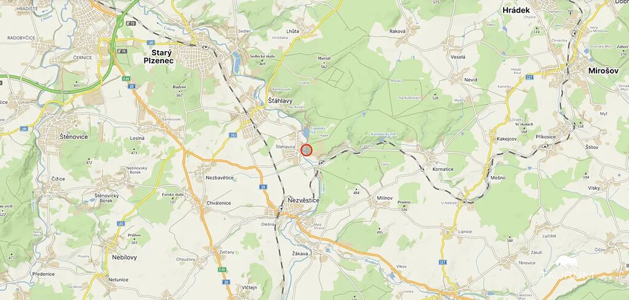This screenshot has width=629, height=300.
Task: Click the Nezvěstice town label
Action: (x=303, y=200)
